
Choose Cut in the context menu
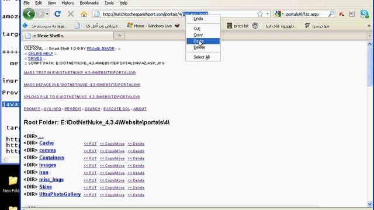tap(203, 29)
